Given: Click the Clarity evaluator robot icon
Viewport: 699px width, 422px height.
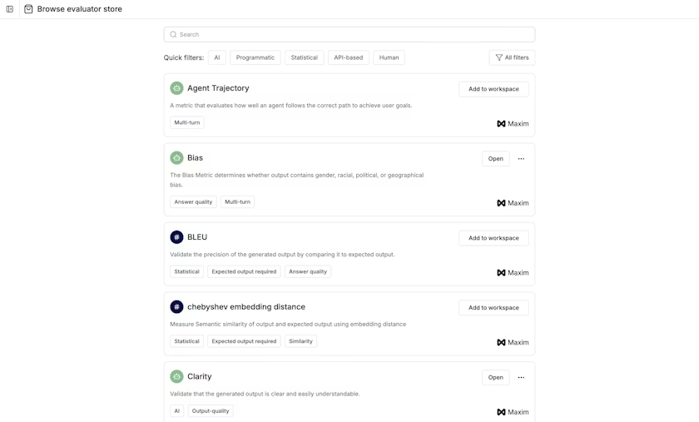Looking at the screenshot, I should (x=176, y=377).
